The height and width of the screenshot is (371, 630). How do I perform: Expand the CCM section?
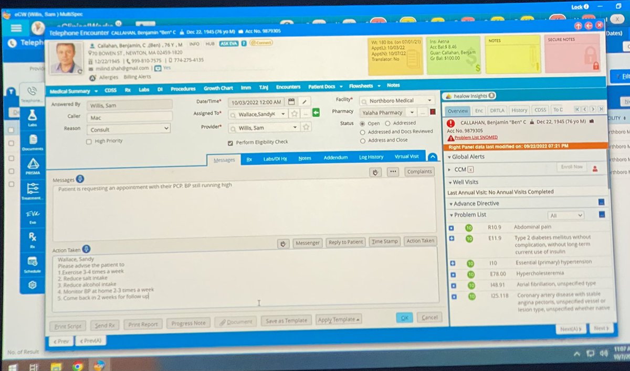(450, 169)
